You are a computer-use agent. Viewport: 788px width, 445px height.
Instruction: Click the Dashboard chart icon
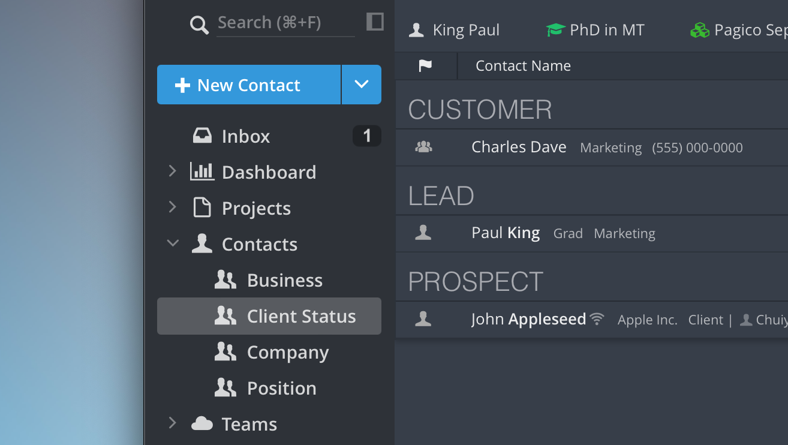(x=202, y=172)
